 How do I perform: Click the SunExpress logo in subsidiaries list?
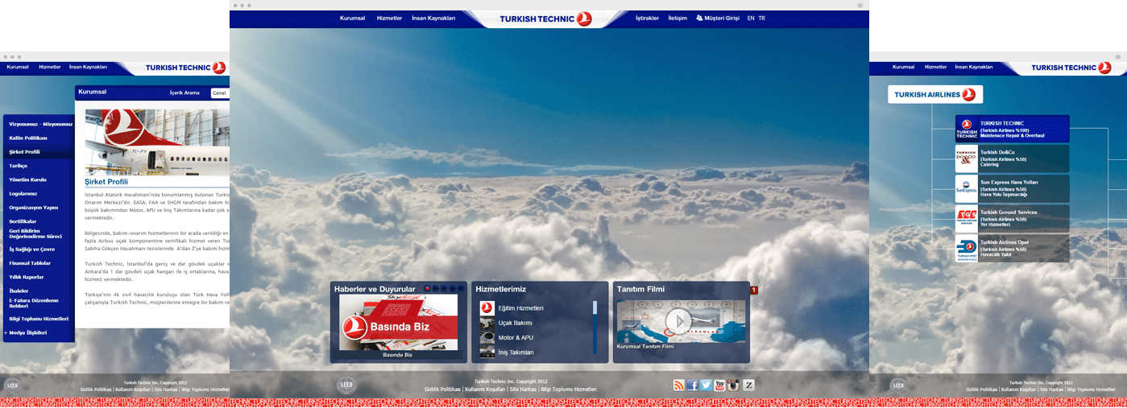click(x=966, y=189)
